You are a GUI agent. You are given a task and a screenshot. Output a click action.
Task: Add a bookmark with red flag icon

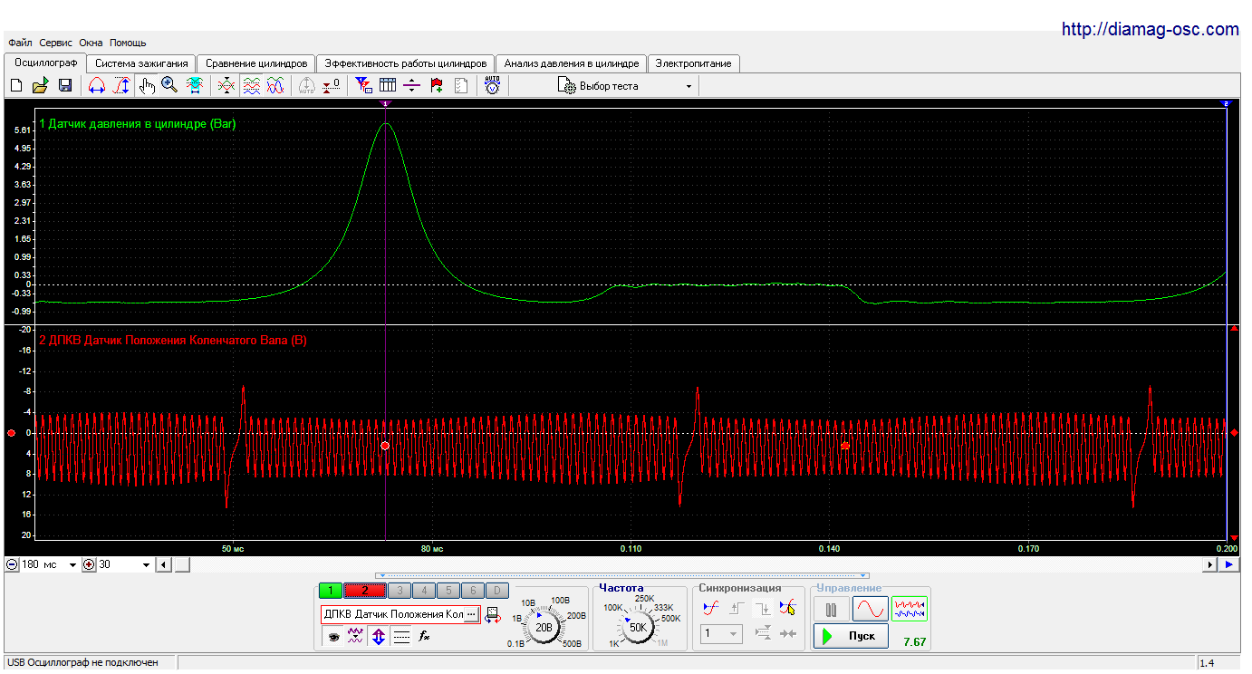(437, 85)
